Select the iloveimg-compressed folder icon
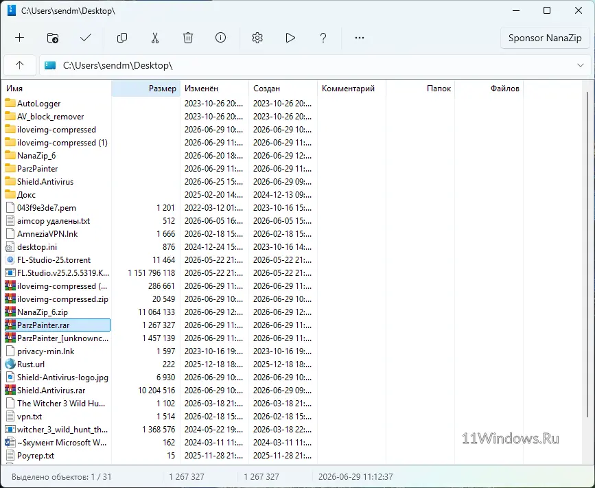 [10, 130]
